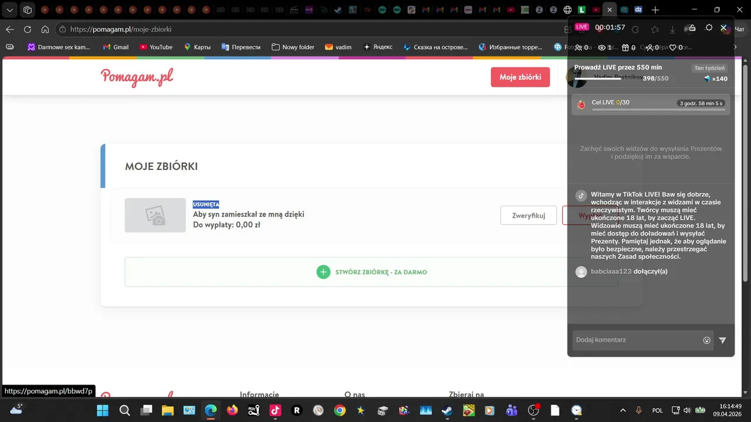Click the Pomagam.pl logo

137,77
